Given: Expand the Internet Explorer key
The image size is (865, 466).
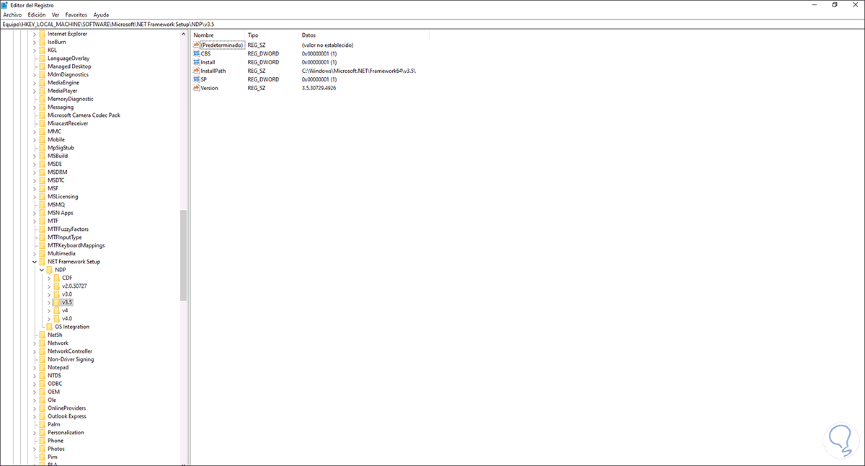Looking at the screenshot, I should coord(34,34).
